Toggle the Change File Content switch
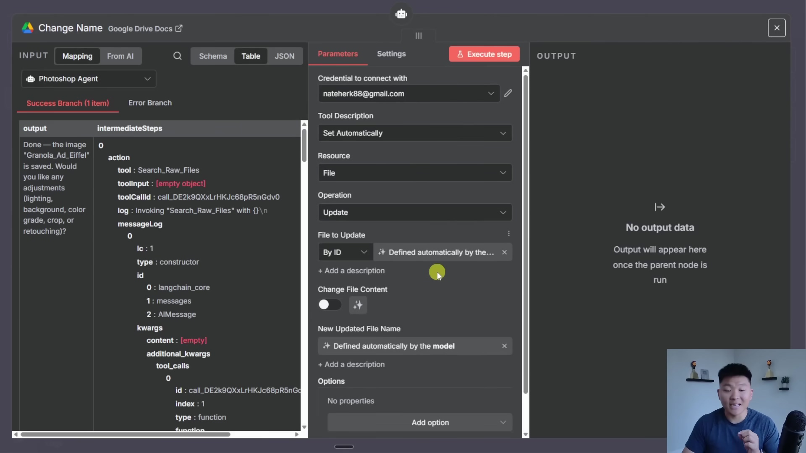This screenshot has height=453, width=806. tap(330, 305)
